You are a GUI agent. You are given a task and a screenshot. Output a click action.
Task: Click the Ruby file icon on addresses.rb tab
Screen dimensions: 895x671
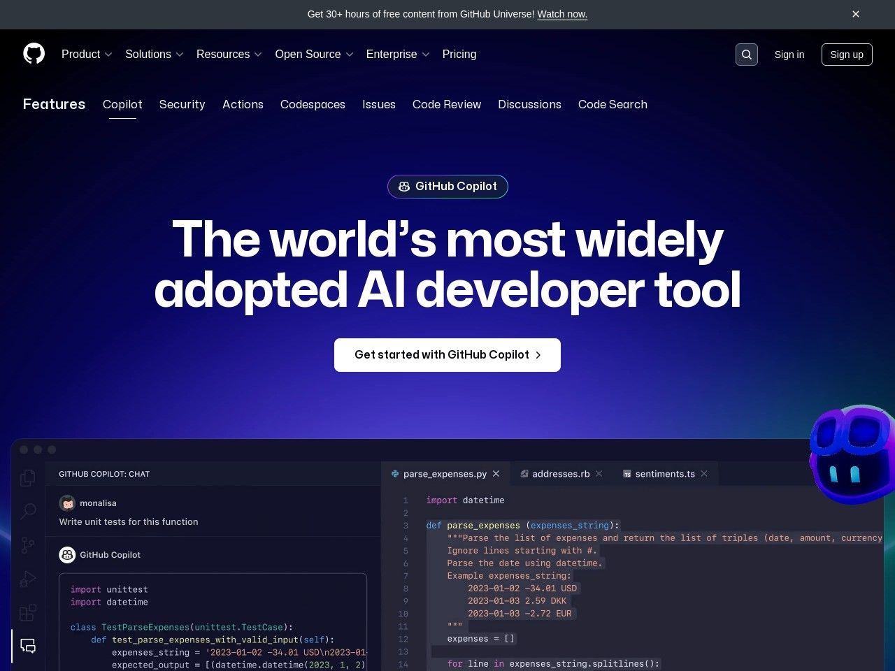pos(524,474)
